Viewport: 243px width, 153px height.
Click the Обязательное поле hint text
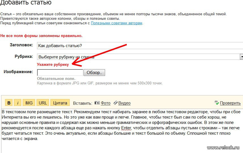pos(56,78)
